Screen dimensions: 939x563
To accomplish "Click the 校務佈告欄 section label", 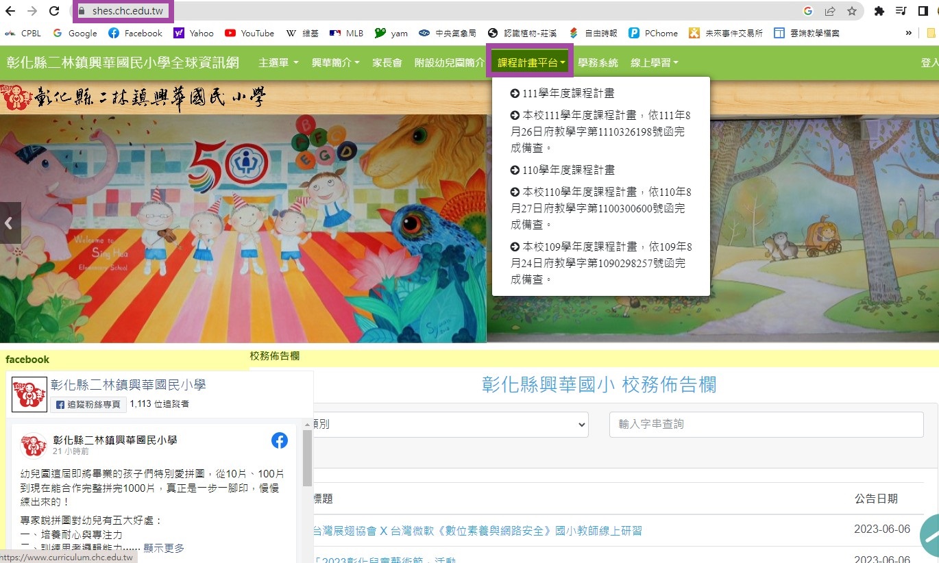I will [274, 356].
